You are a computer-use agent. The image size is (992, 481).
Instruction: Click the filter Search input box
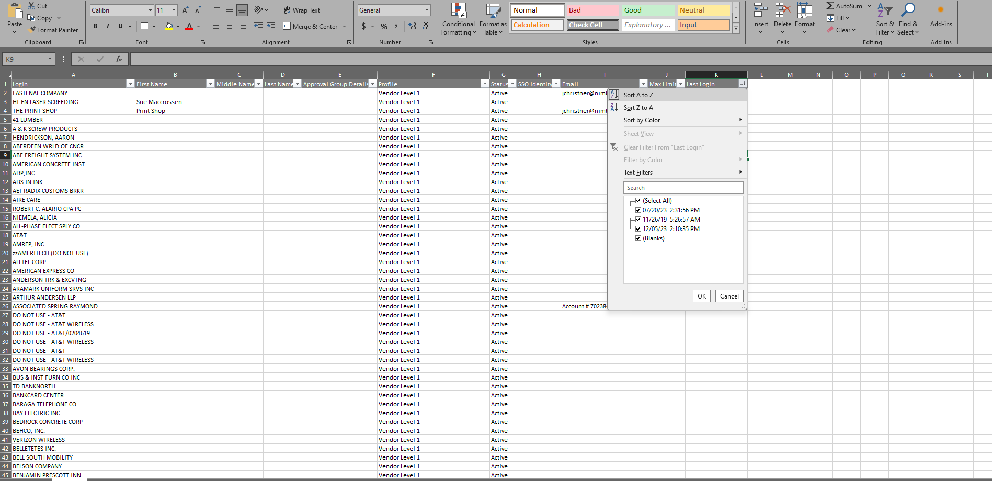coord(683,188)
